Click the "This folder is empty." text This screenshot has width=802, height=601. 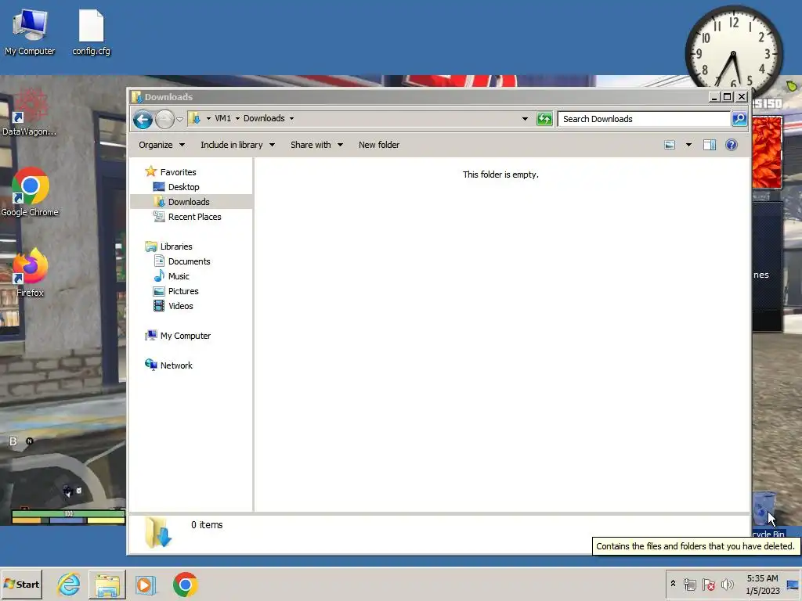500,175
